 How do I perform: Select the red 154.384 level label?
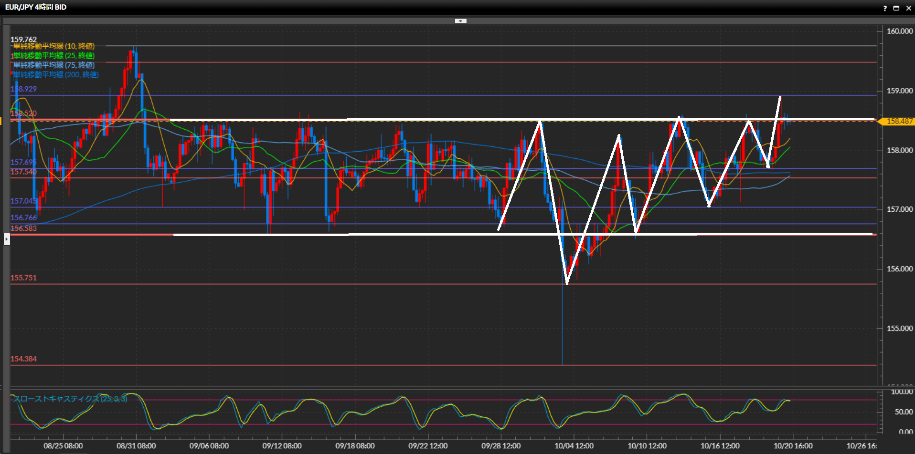coord(23,359)
